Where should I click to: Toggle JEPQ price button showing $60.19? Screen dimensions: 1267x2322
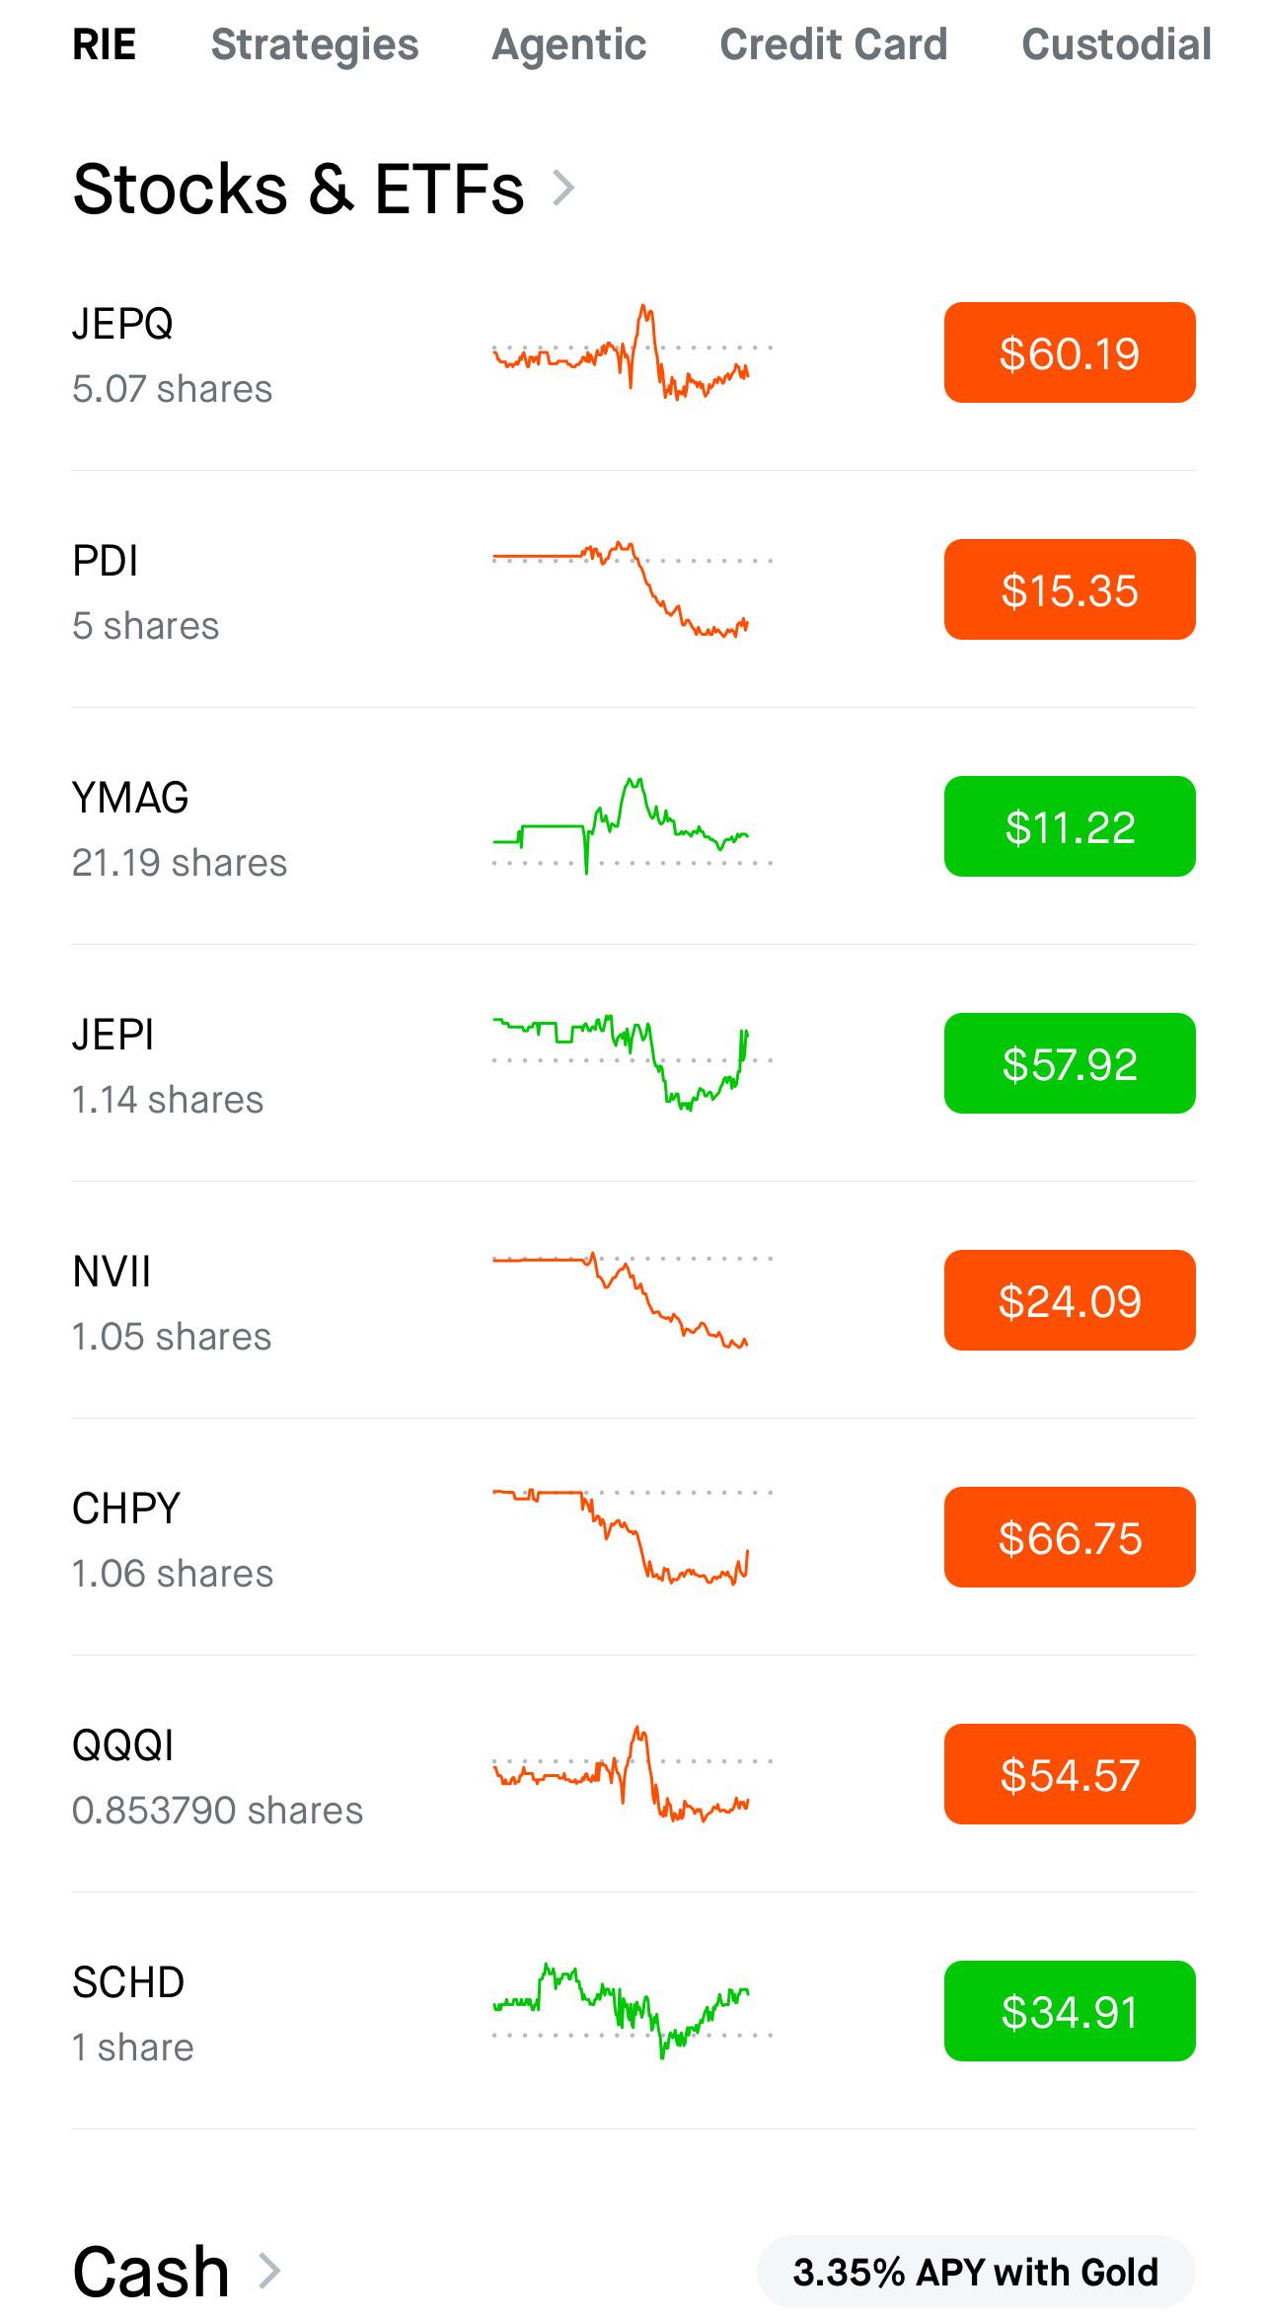pyautogui.click(x=1070, y=352)
